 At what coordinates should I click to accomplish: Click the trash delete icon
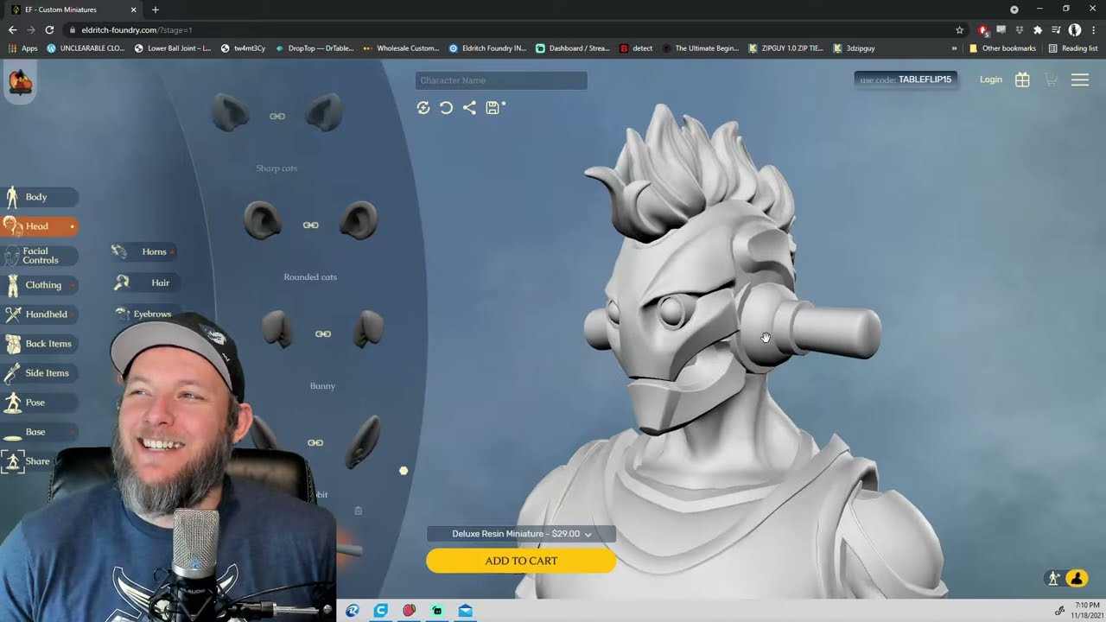pos(358,511)
